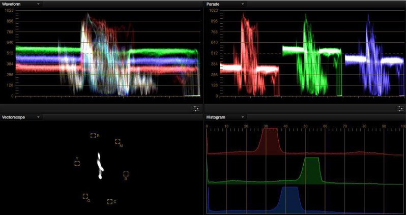Click the green (G) target box in Vectorscope
Viewport: 407px width, 215px height.
pos(85,196)
